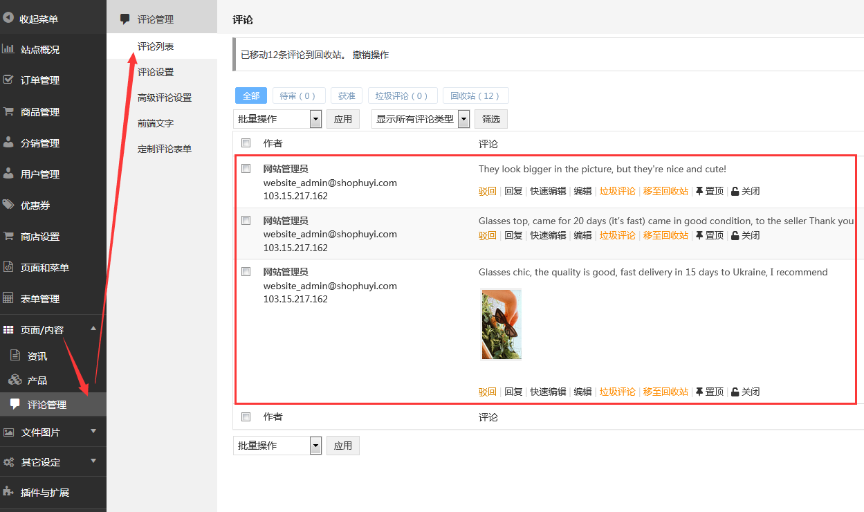This screenshot has height=512, width=864.
Task: Open the products cubes icon under content
Action: pyautogui.click(x=15, y=380)
